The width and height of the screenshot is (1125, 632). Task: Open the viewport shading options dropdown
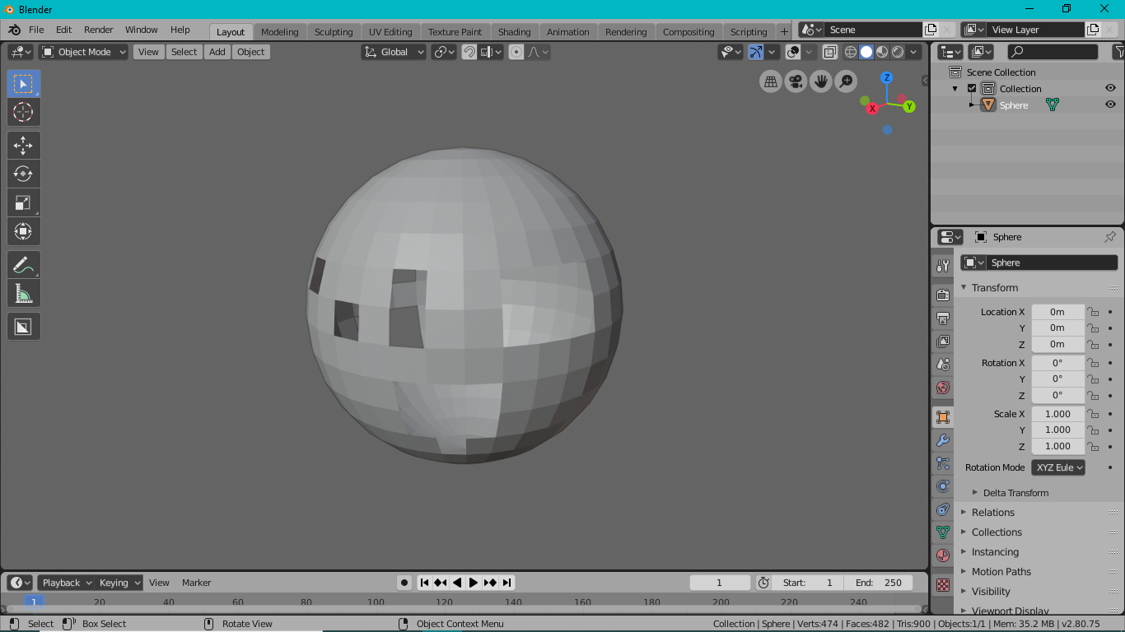click(x=914, y=52)
